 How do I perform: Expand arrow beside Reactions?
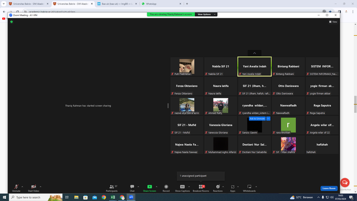223,186
